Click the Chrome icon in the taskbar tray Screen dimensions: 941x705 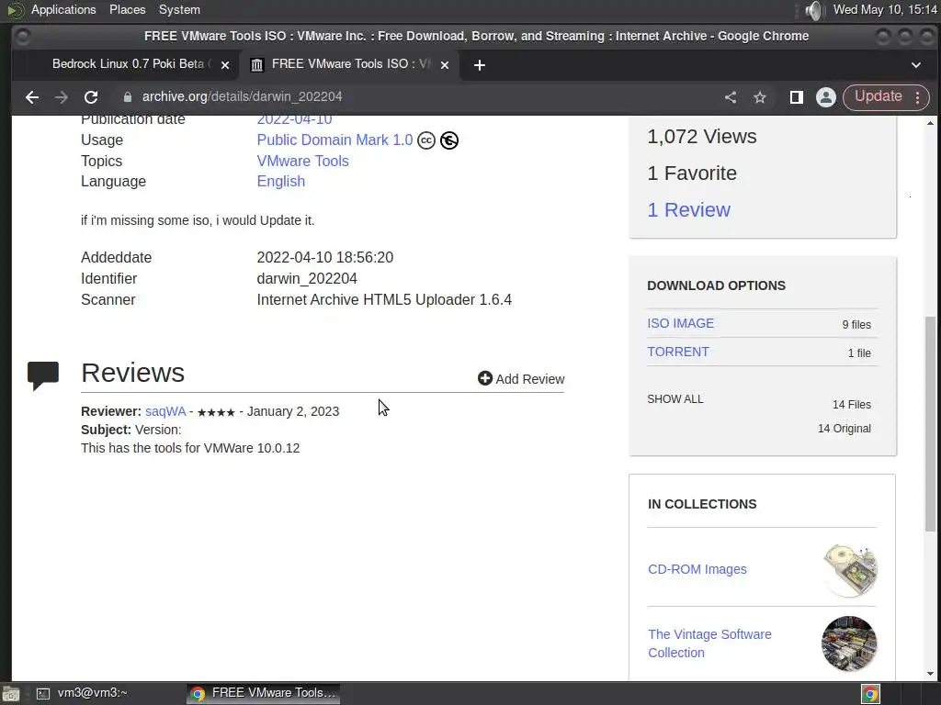coord(870,694)
